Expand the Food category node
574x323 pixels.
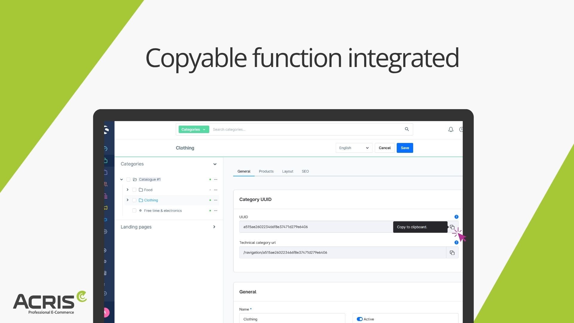click(127, 190)
